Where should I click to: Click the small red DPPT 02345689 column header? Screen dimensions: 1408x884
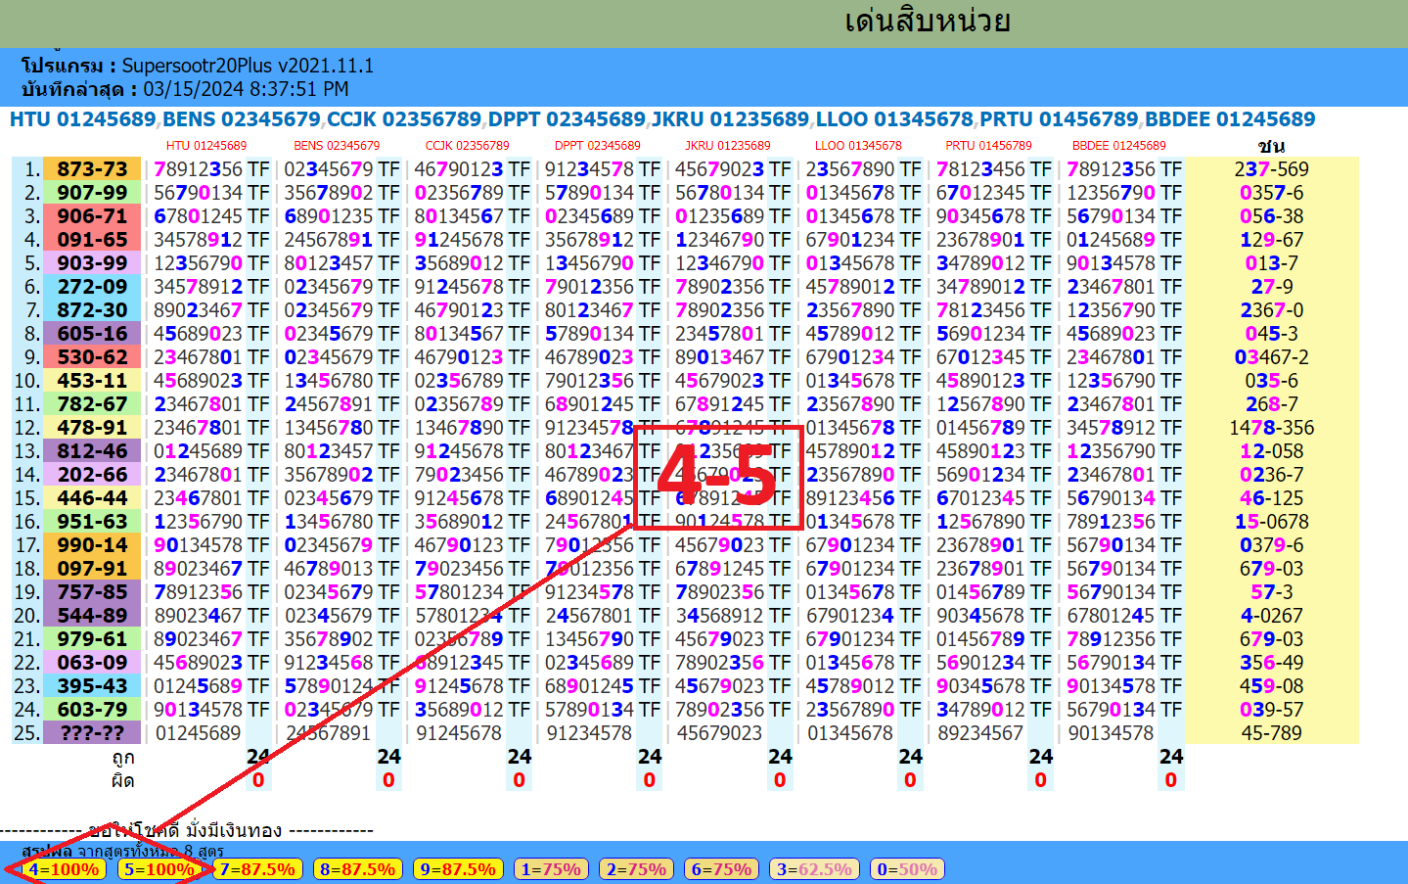point(597,146)
